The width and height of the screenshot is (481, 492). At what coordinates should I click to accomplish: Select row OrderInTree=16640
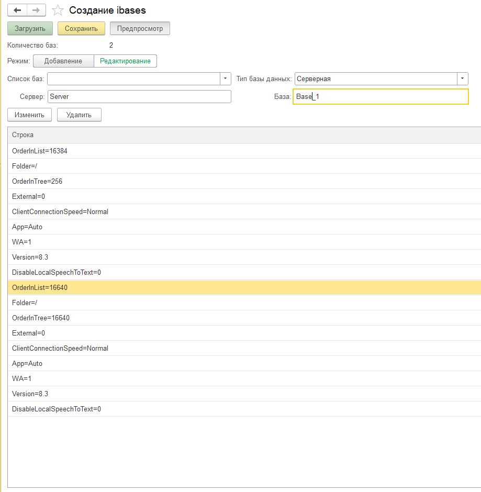pos(244,318)
